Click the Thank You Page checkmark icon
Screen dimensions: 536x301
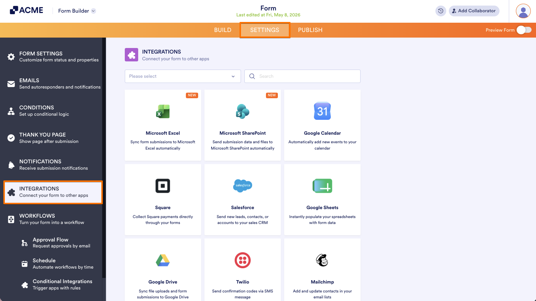[11, 138]
